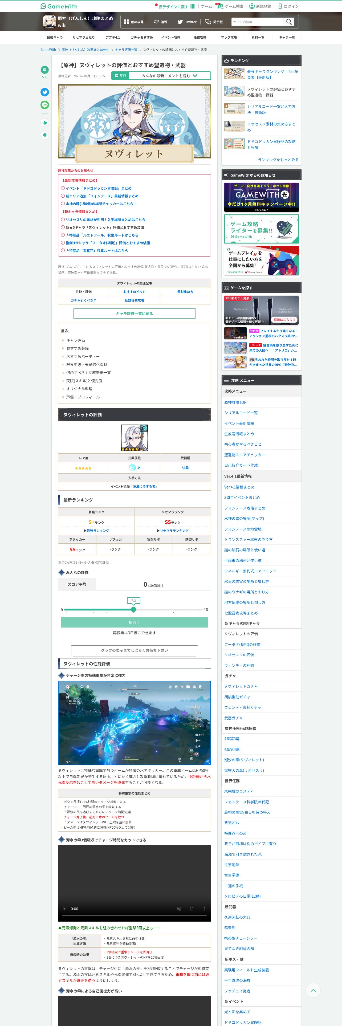The image size is (342, 1026).
Task: Open the イベント攻略 nav tab
Action: 171,38
